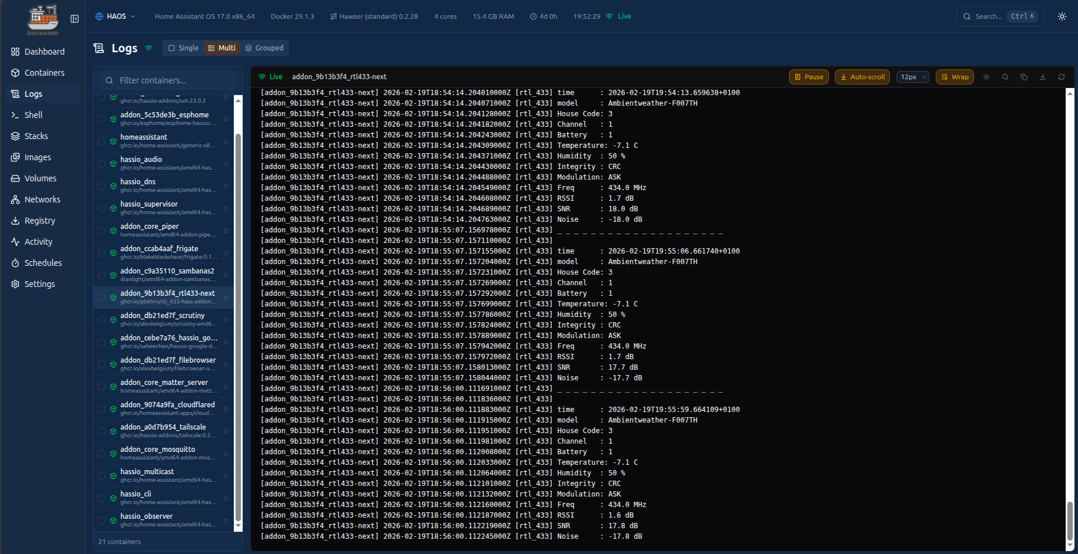Open Containers from the sidebar
Screen dimensions: 1078x554
pos(44,73)
